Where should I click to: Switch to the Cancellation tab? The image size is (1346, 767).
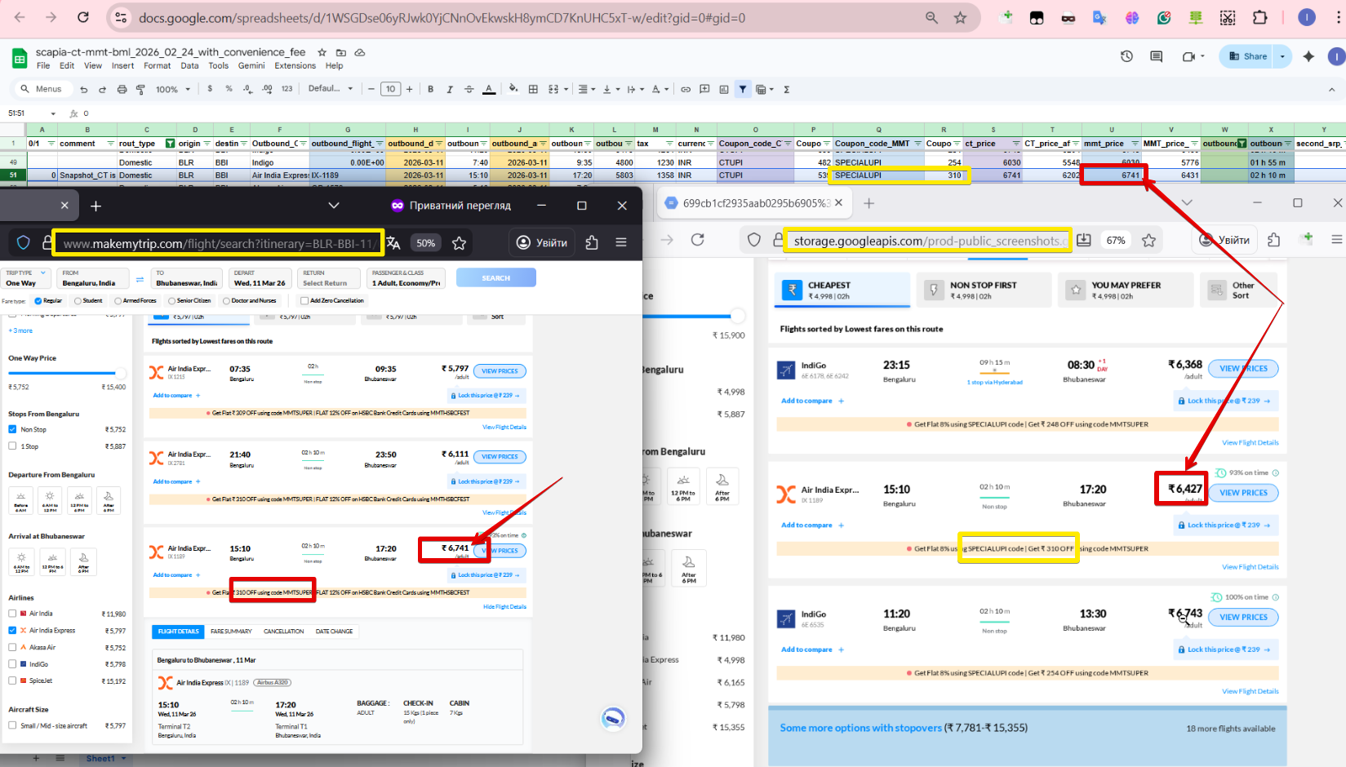[284, 632]
